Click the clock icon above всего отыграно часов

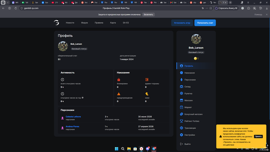click(62, 80)
